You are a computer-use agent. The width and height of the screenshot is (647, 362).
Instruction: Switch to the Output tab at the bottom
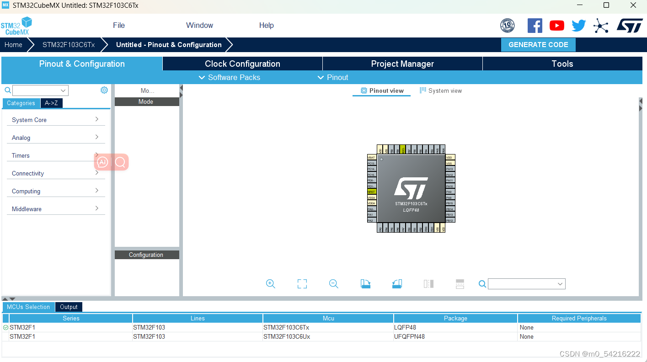tap(69, 307)
